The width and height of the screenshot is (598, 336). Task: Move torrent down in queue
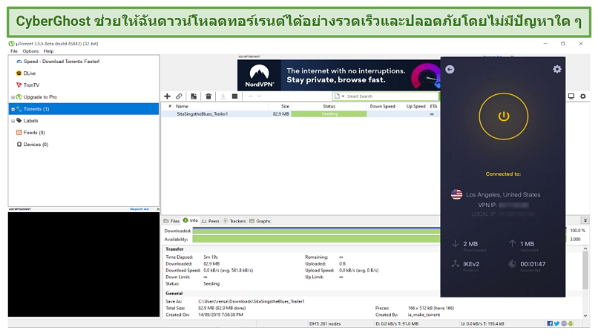click(260, 96)
